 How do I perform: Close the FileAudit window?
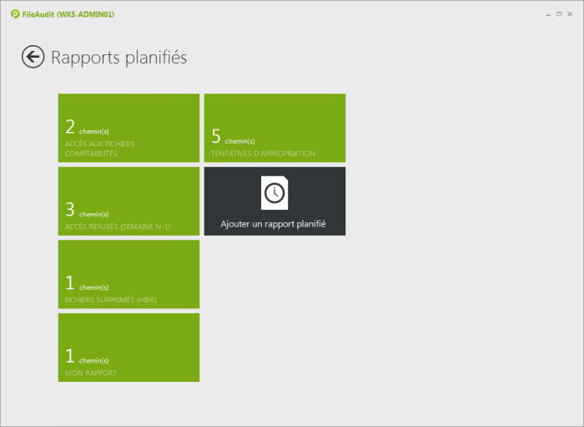(x=571, y=13)
